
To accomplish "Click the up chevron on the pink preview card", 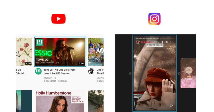I will tap(189, 86).
